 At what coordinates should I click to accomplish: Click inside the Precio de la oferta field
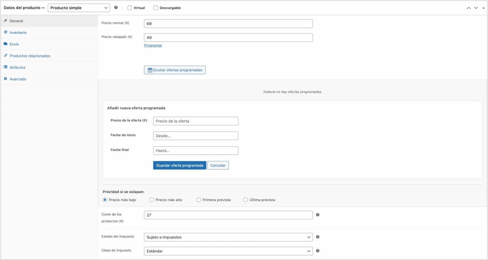[195, 121]
